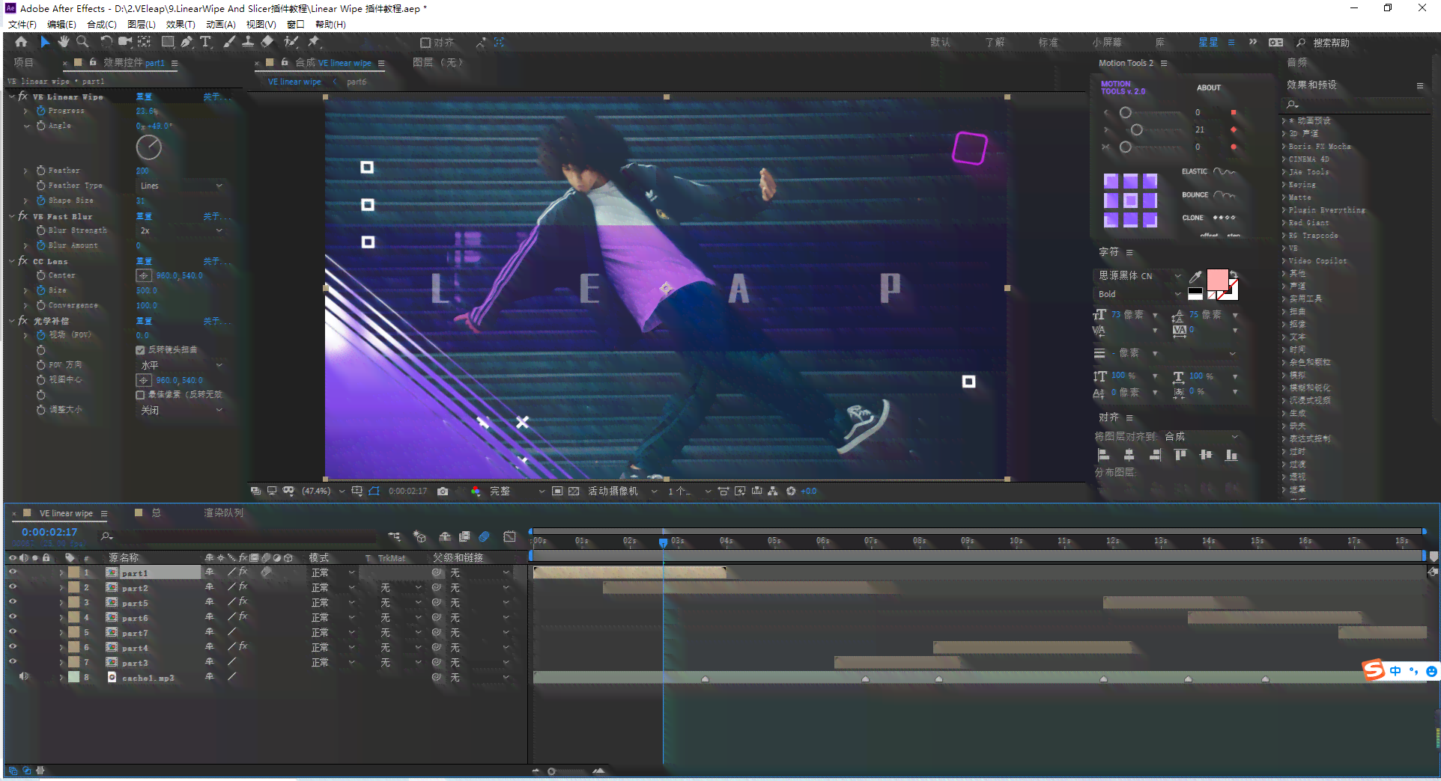The width and height of the screenshot is (1441, 781).
Task: Select the Roto Brush tool
Action: click(291, 43)
